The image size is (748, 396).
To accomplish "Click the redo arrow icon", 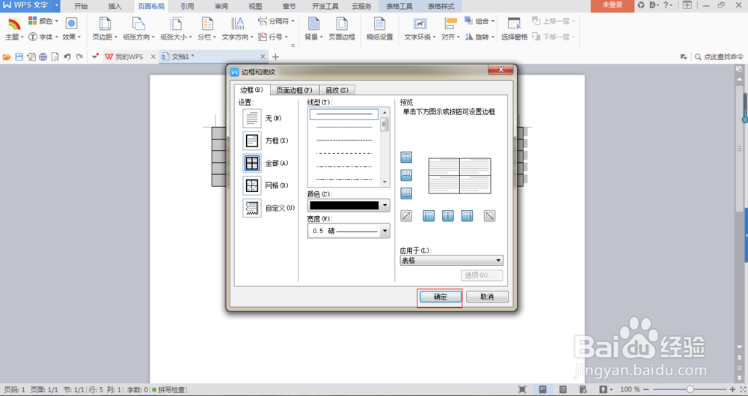I will click(80, 57).
